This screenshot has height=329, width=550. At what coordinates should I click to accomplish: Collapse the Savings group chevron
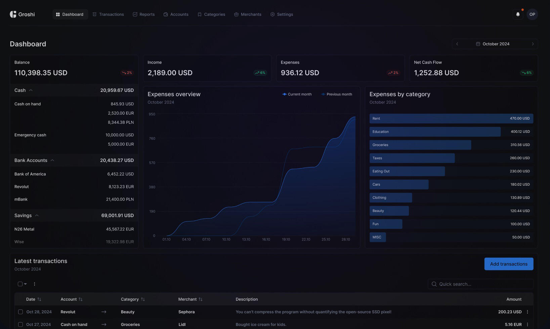37,216
